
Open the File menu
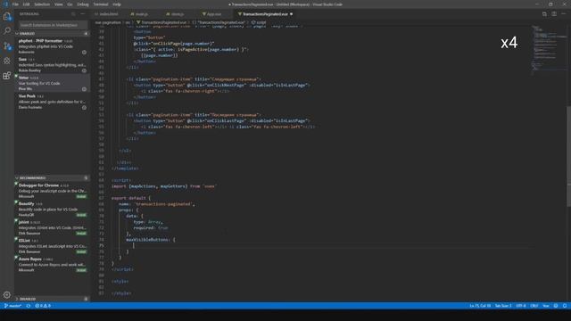[x=15, y=4]
